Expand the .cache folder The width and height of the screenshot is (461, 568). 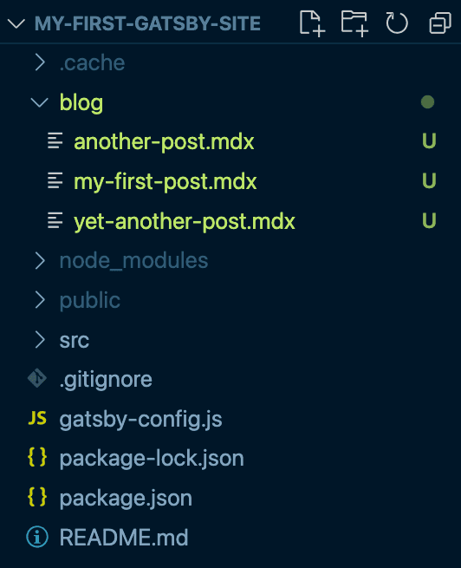click(x=40, y=62)
